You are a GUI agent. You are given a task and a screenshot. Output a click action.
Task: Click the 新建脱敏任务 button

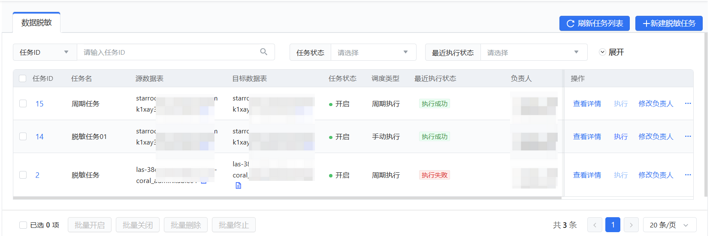pos(668,24)
